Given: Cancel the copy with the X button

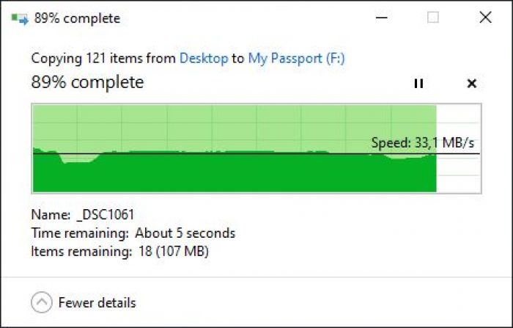Looking at the screenshot, I should tap(471, 84).
